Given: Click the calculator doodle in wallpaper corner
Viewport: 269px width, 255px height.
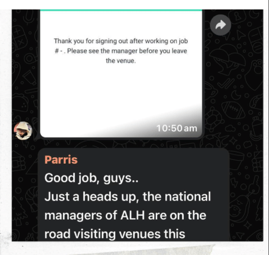Looking at the screenshot, I should tap(19, 38).
